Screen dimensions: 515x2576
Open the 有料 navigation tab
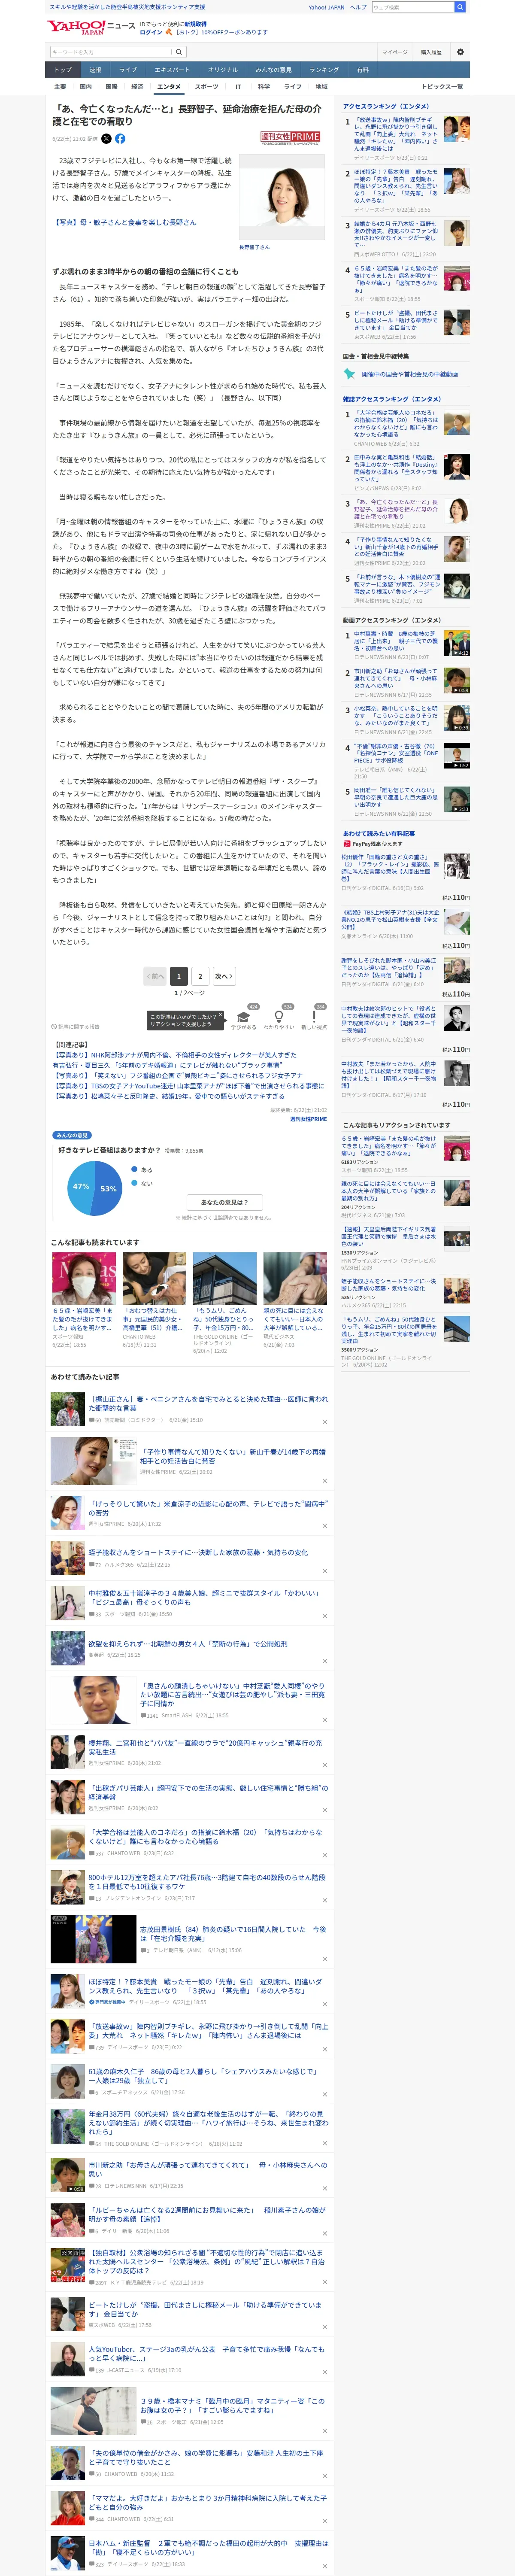point(363,70)
